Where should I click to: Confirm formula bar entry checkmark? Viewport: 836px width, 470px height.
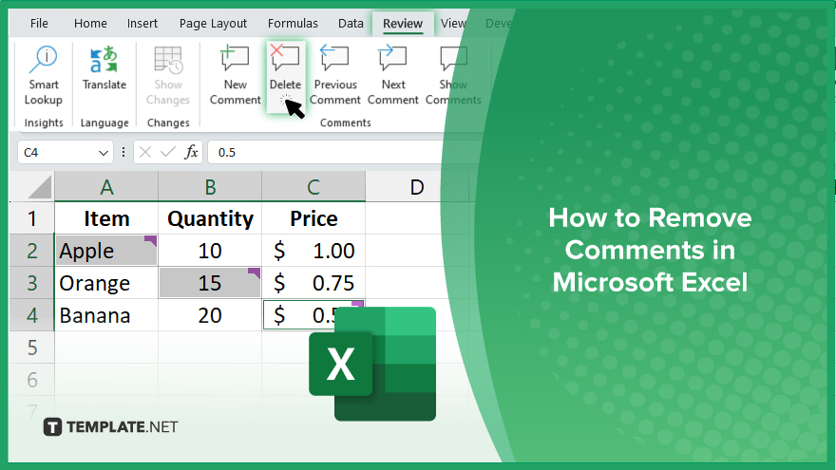168,153
